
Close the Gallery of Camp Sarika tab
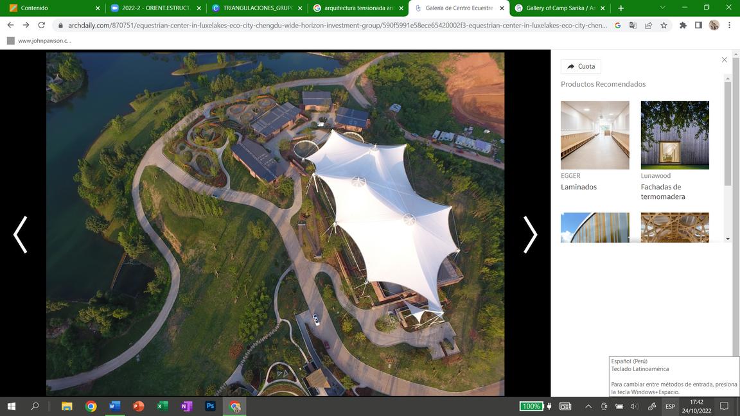click(x=603, y=8)
